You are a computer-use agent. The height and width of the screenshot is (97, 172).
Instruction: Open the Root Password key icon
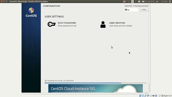click(51, 24)
